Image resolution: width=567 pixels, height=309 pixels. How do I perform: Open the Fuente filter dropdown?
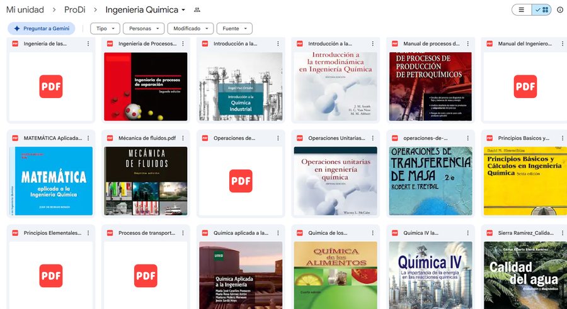tap(234, 28)
